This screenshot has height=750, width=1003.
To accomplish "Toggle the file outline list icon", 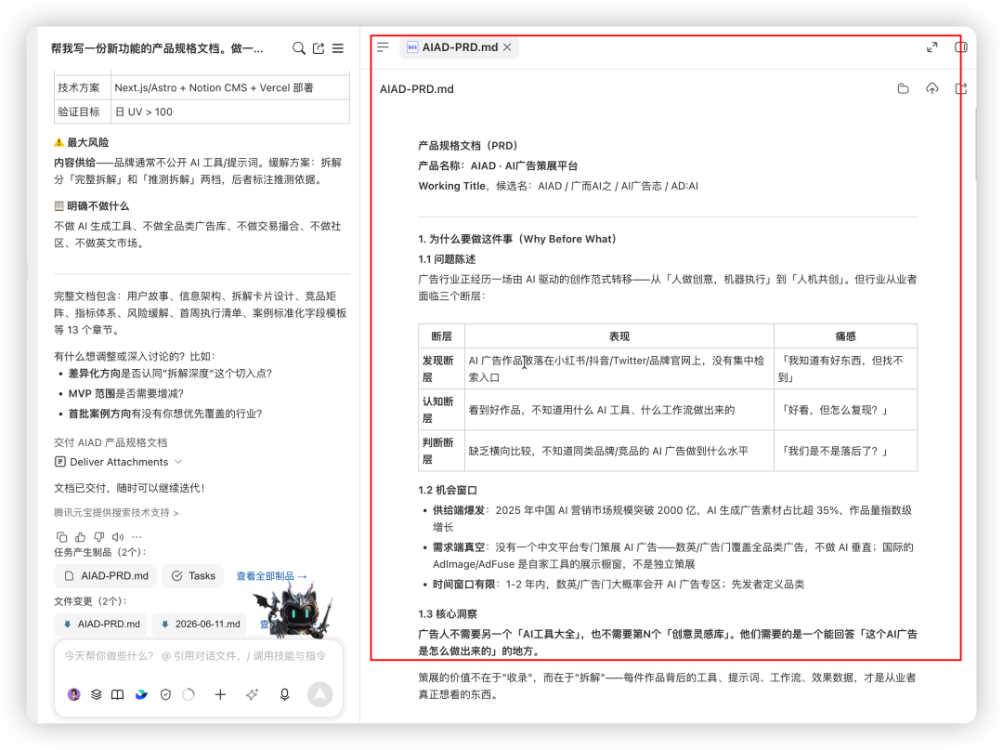I will [383, 47].
